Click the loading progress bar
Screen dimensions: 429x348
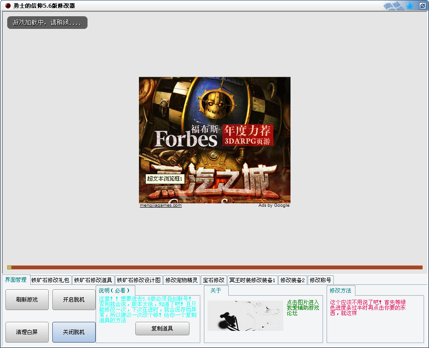tap(215, 267)
